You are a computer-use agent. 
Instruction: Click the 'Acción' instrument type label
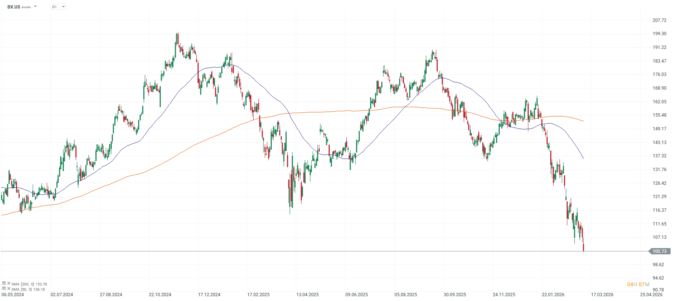pos(26,7)
